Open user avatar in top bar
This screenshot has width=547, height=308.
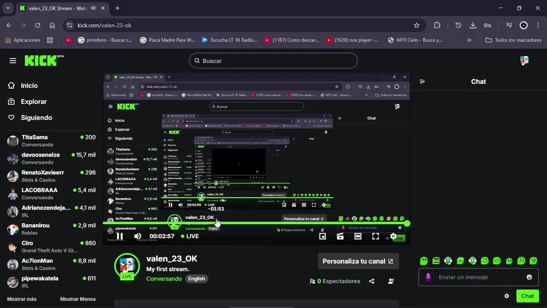[x=524, y=61]
